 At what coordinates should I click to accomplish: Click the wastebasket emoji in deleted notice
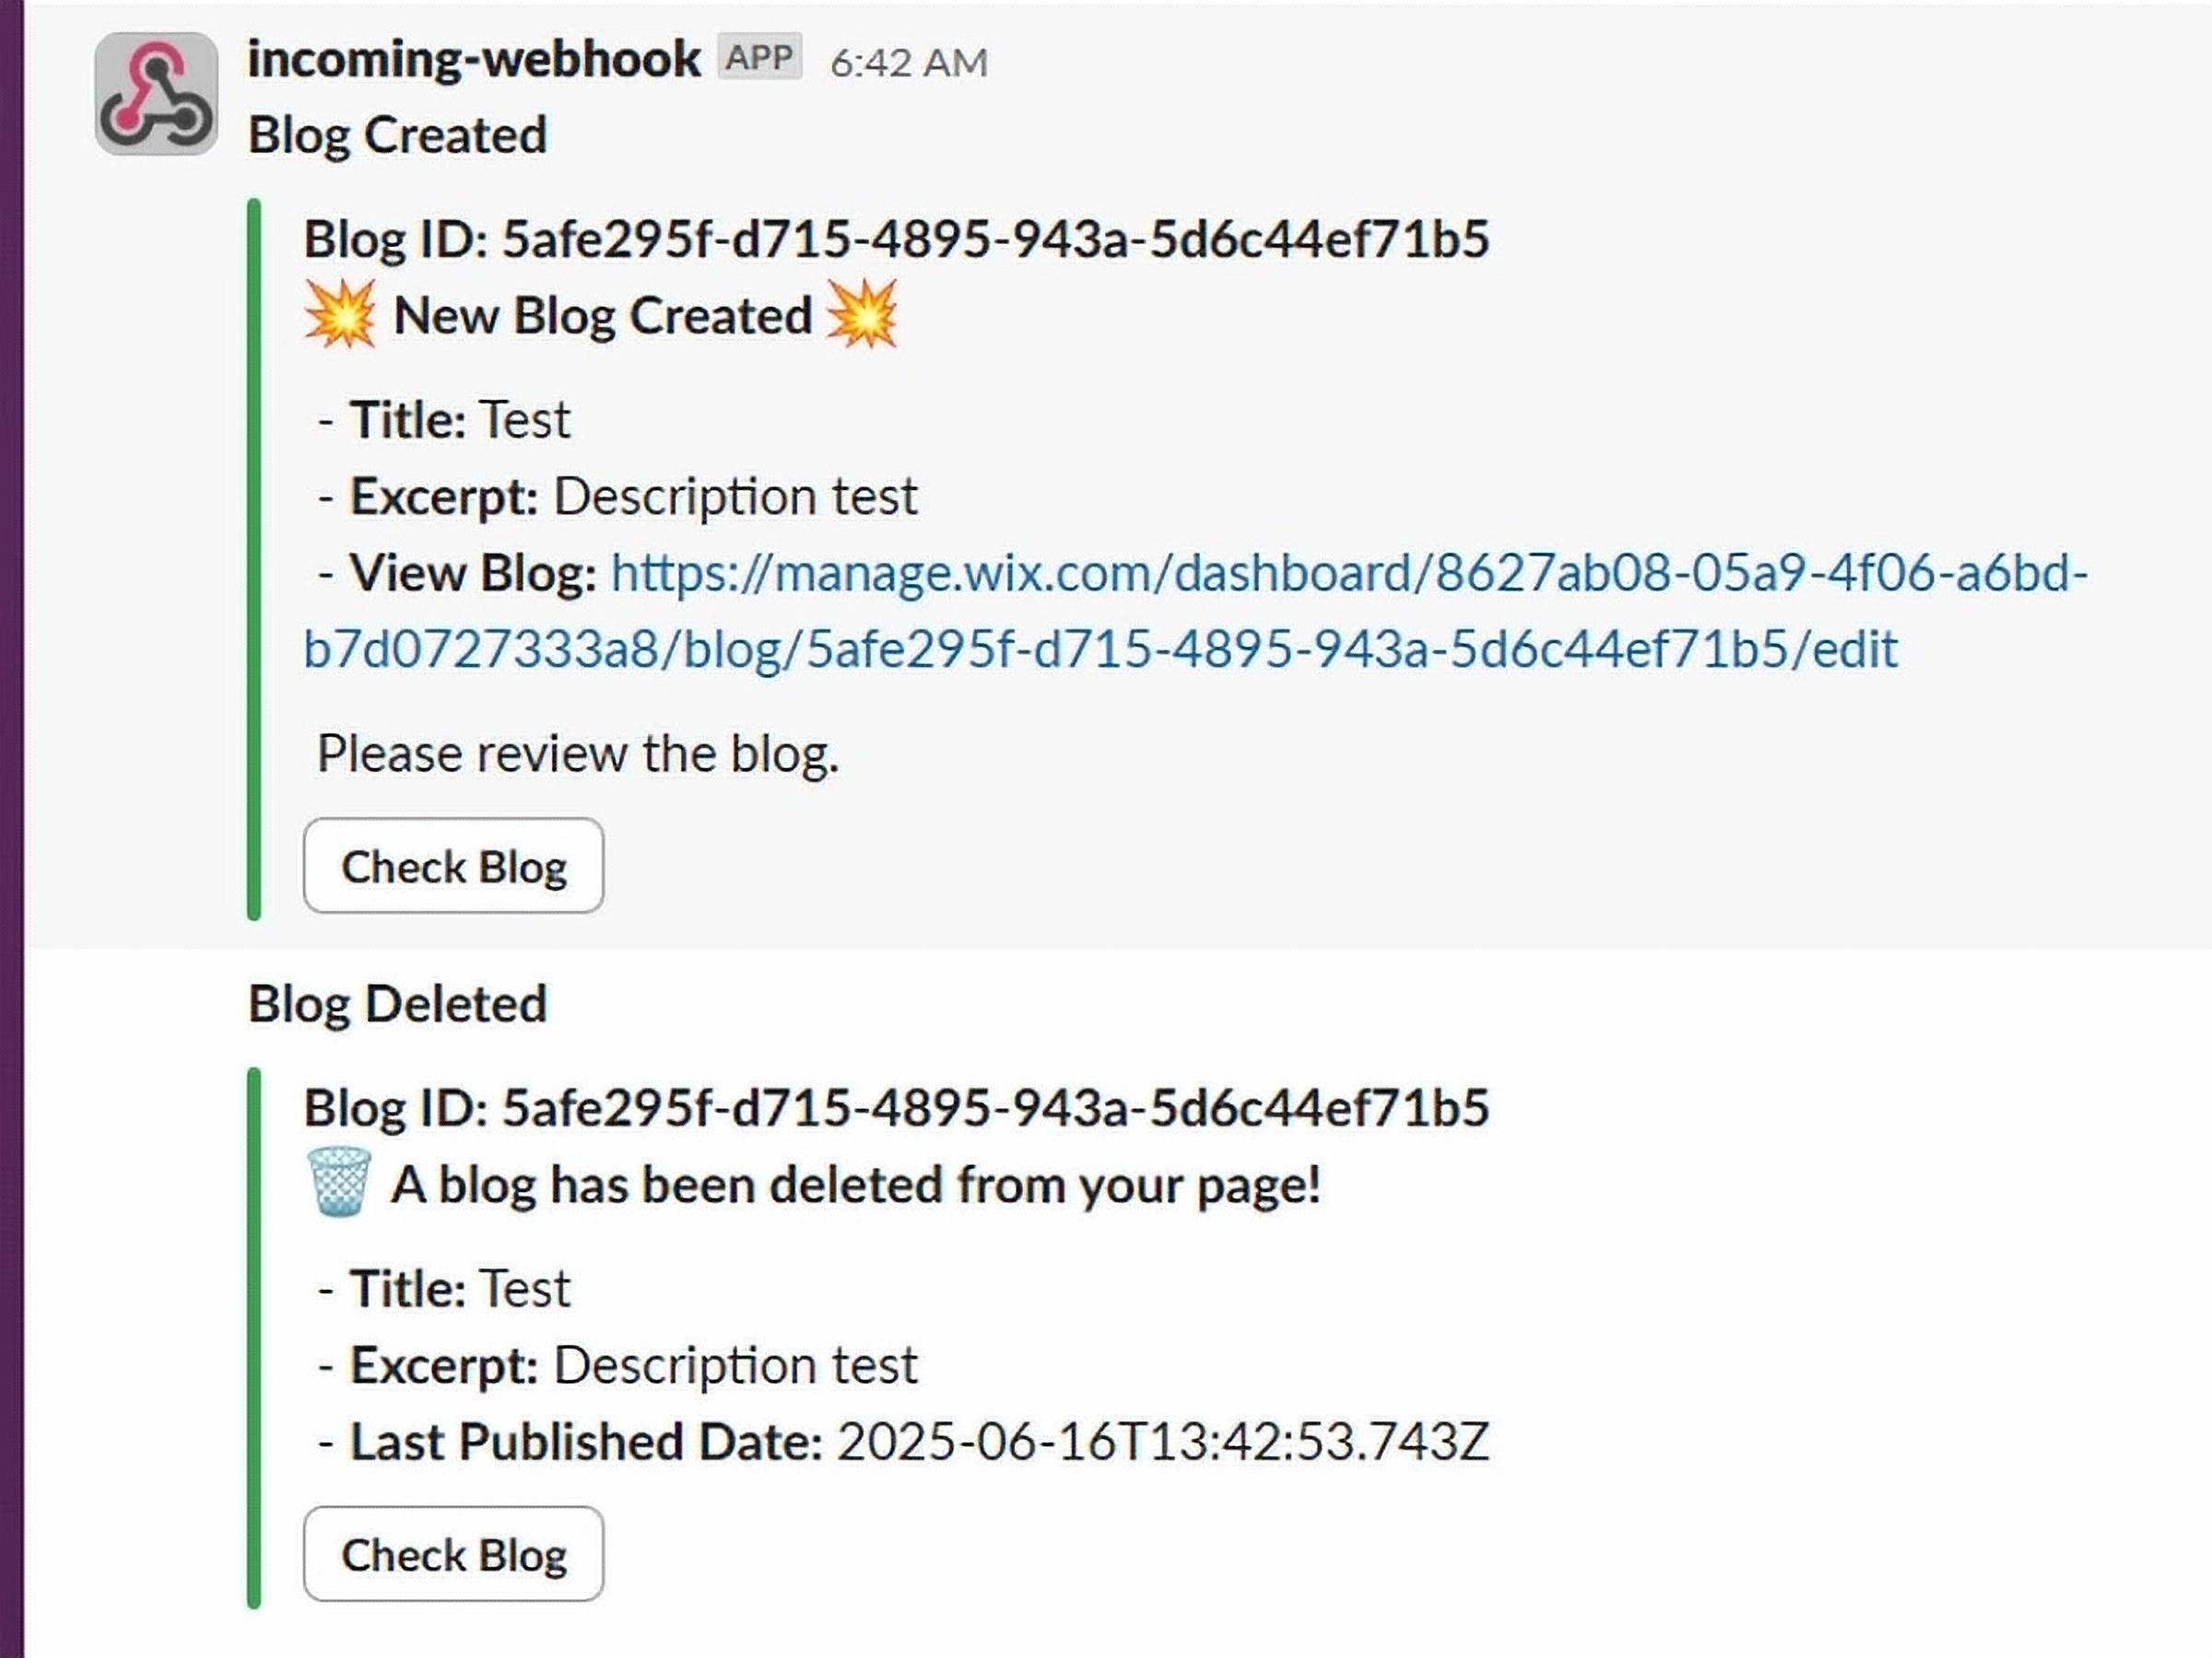click(x=339, y=1183)
